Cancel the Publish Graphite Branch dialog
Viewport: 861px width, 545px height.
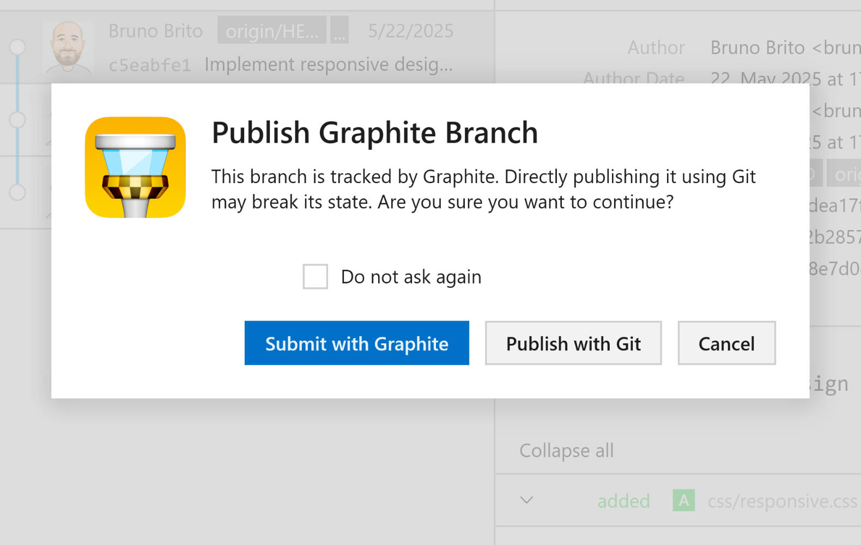click(x=726, y=343)
